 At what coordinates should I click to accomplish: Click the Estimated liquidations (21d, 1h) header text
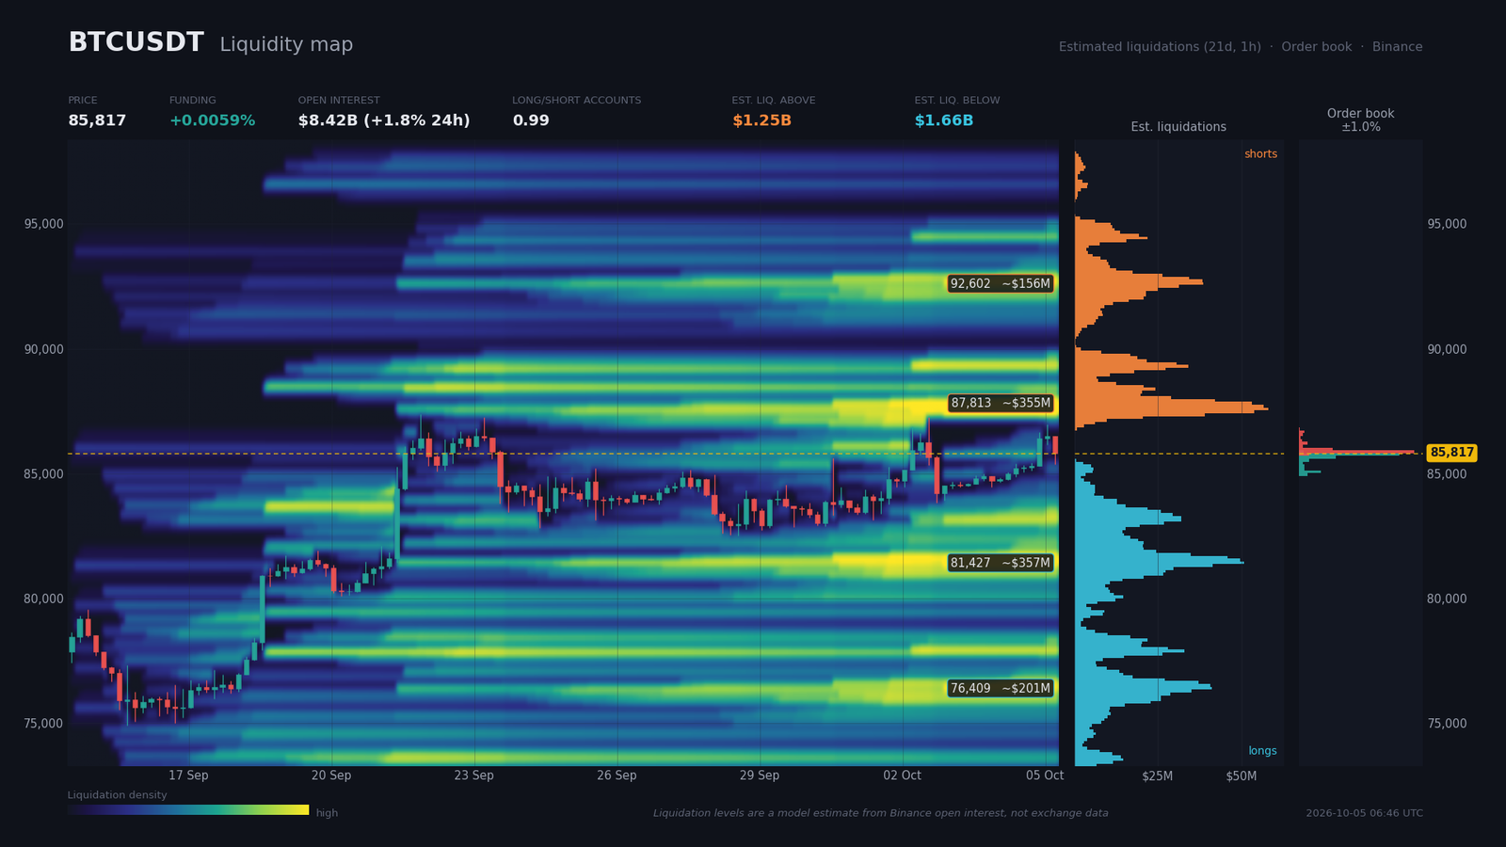tap(1160, 47)
